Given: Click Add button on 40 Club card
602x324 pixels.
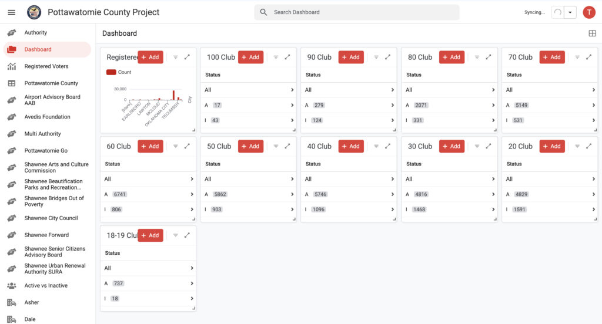Looking at the screenshot, I should [351, 146].
